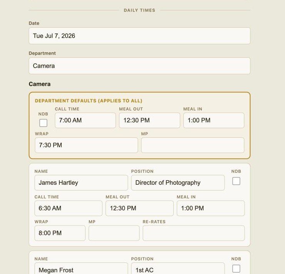Open the Department field set to Camera
The image size is (285, 274).
(139, 66)
